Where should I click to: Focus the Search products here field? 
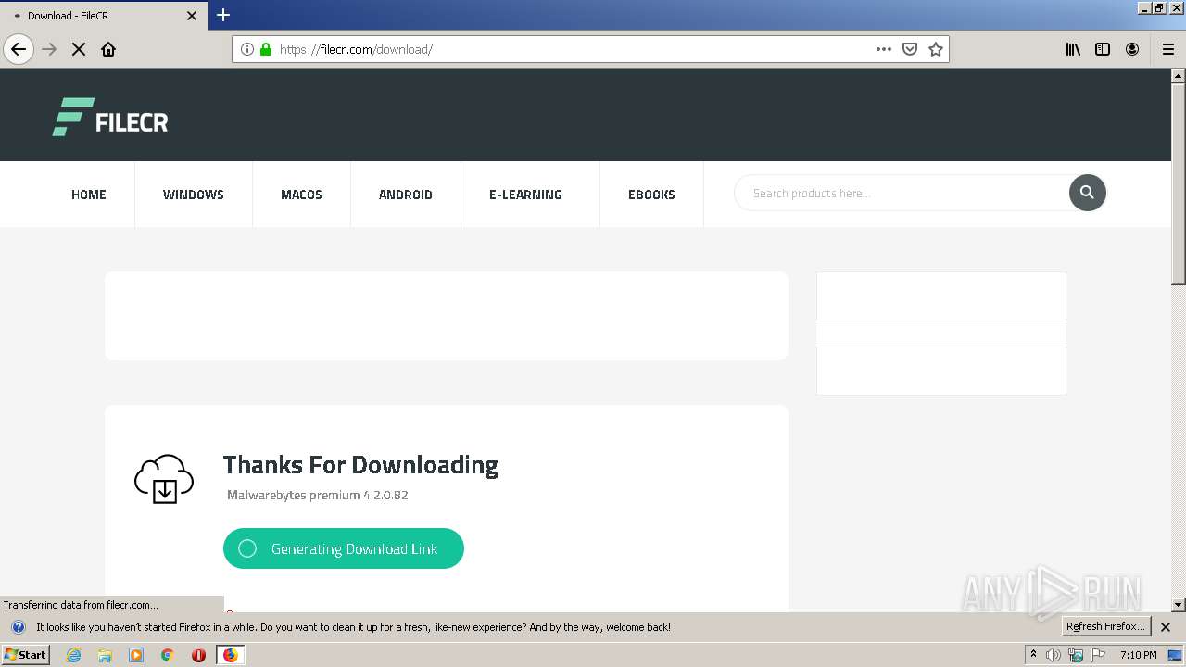pos(903,194)
